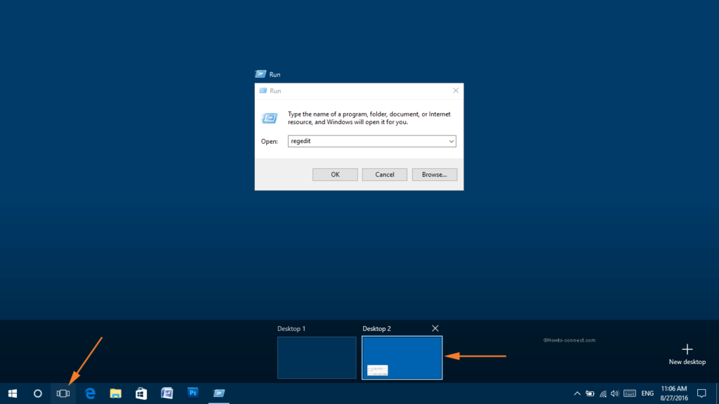
Task: Show hidden system tray icons
Action: click(577, 393)
